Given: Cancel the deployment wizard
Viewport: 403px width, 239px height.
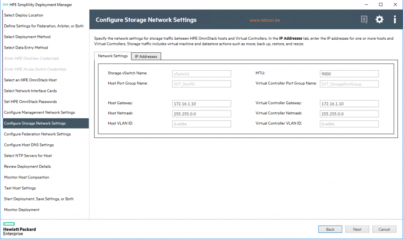Looking at the screenshot, I should tap(384, 229).
